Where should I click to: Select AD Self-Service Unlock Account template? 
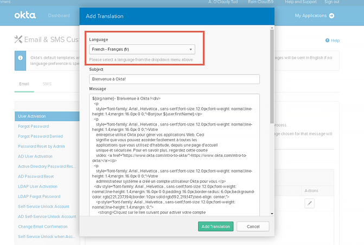click(47, 216)
